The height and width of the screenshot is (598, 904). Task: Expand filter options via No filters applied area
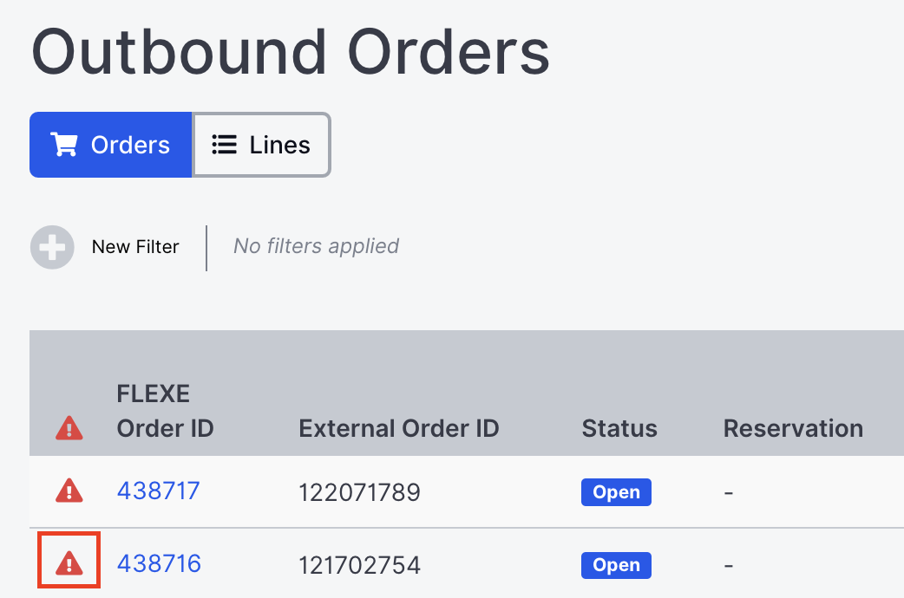tap(315, 246)
